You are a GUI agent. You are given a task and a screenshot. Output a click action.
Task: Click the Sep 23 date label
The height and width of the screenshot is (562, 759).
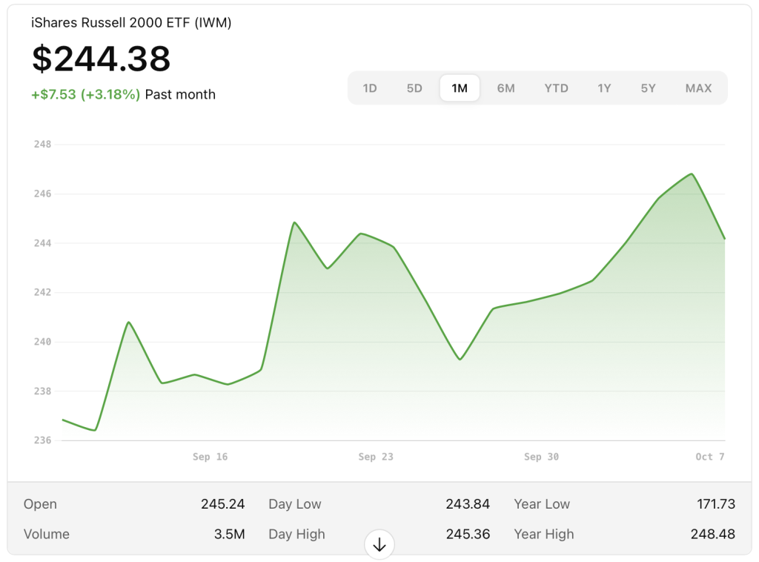(x=376, y=457)
